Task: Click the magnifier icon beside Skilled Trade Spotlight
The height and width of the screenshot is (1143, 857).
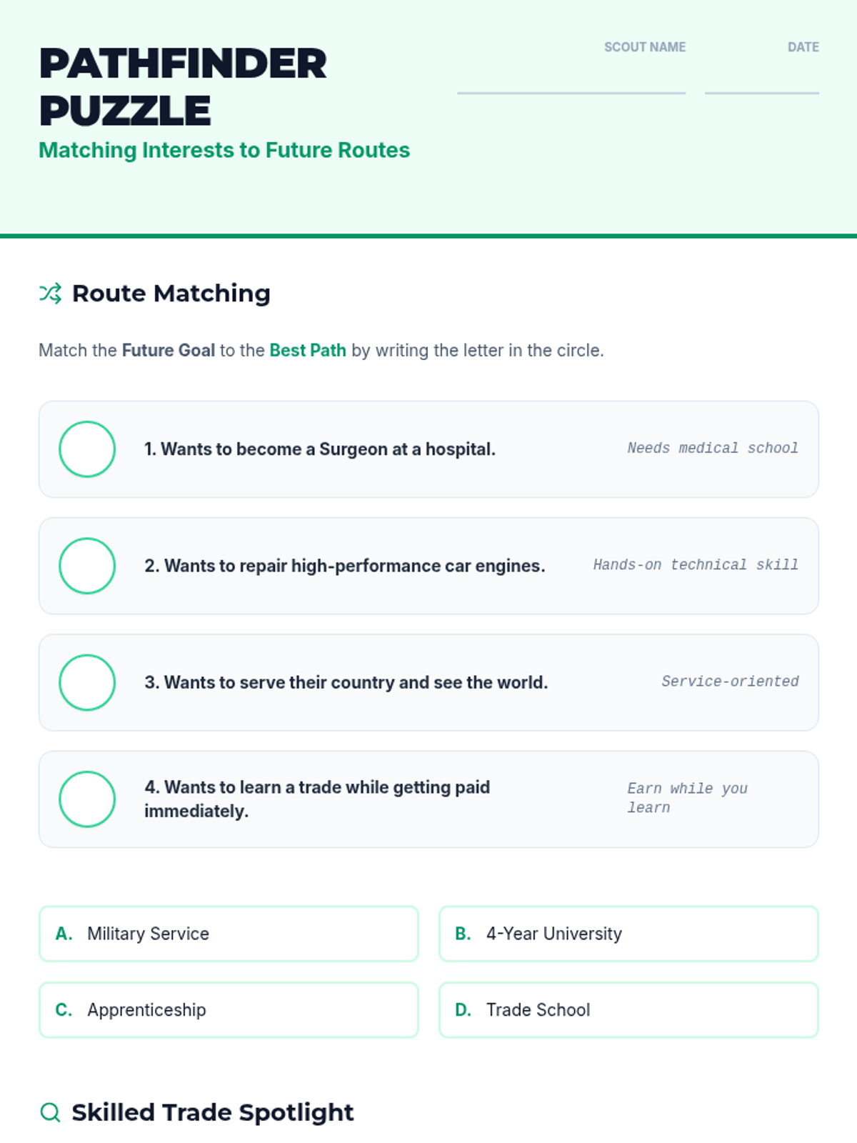Action: click(50, 1112)
